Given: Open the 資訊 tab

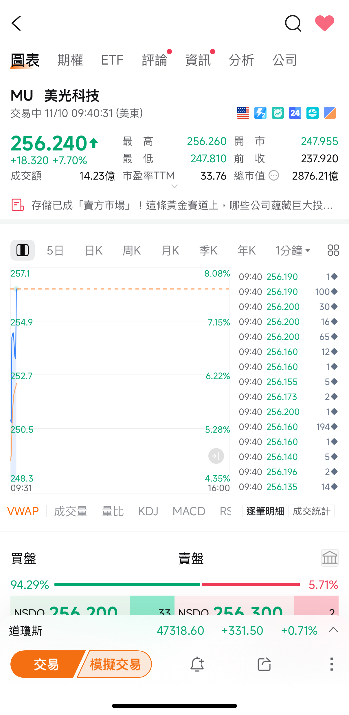Looking at the screenshot, I should (x=198, y=60).
